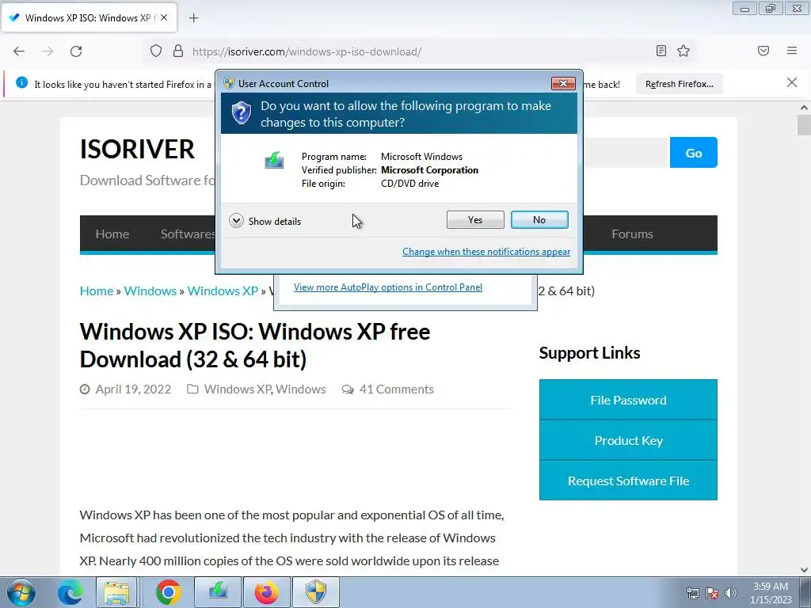This screenshot has width=811, height=608.
Task: Click the Firefox forward arrow
Action: (48, 51)
